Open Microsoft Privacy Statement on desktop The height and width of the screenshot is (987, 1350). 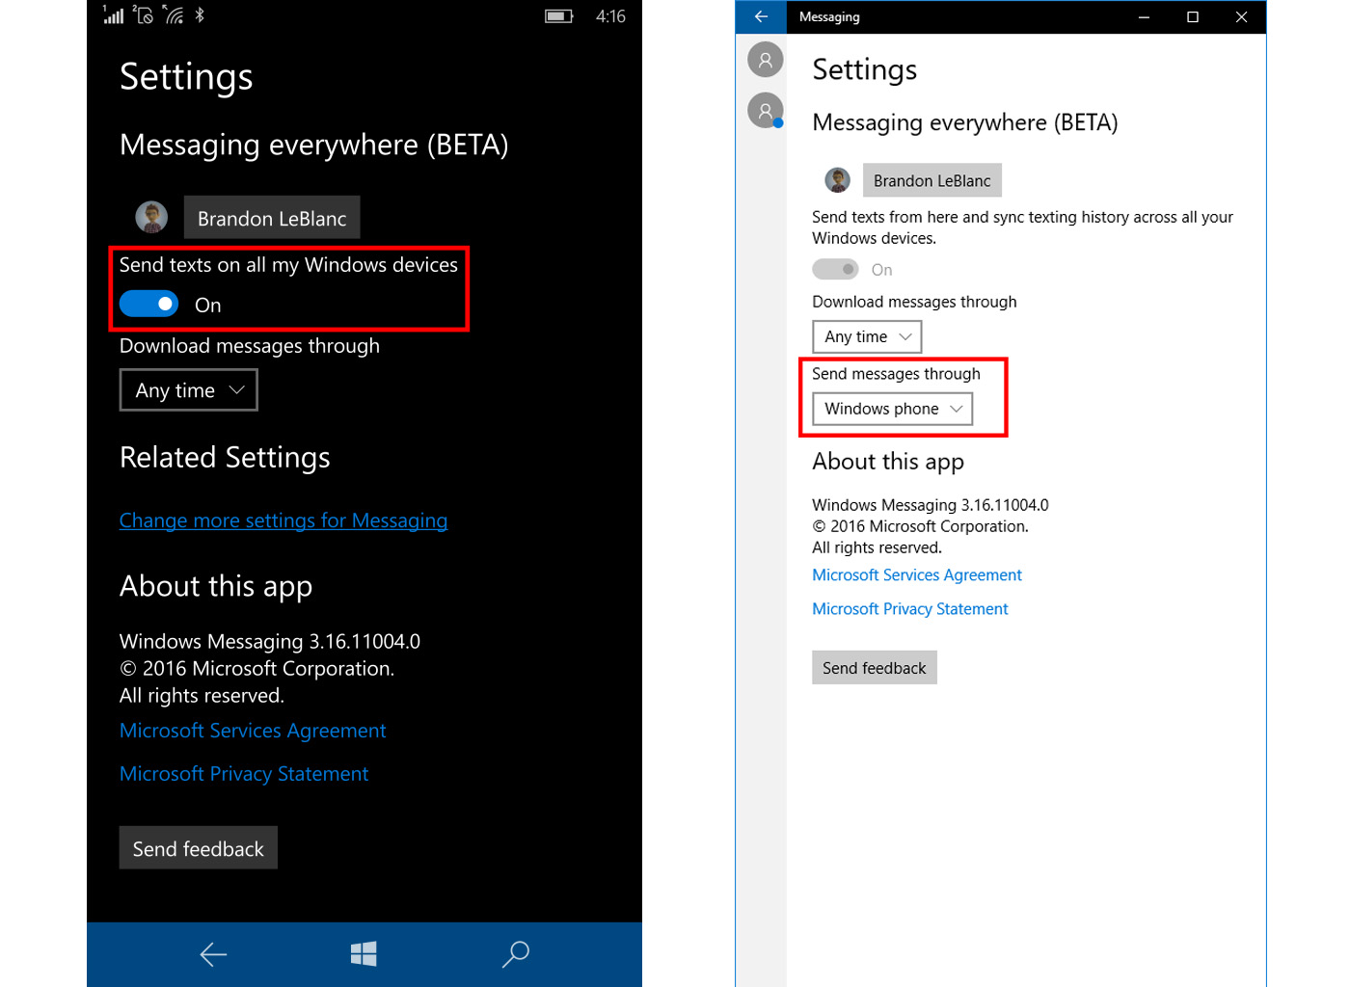coord(909,609)
